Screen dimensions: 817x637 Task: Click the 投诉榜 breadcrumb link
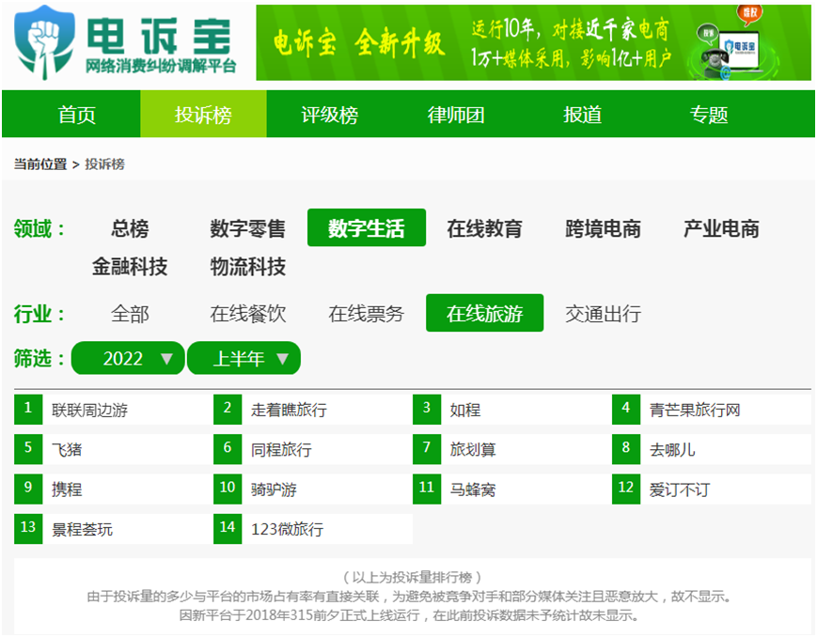click(104, 164)
